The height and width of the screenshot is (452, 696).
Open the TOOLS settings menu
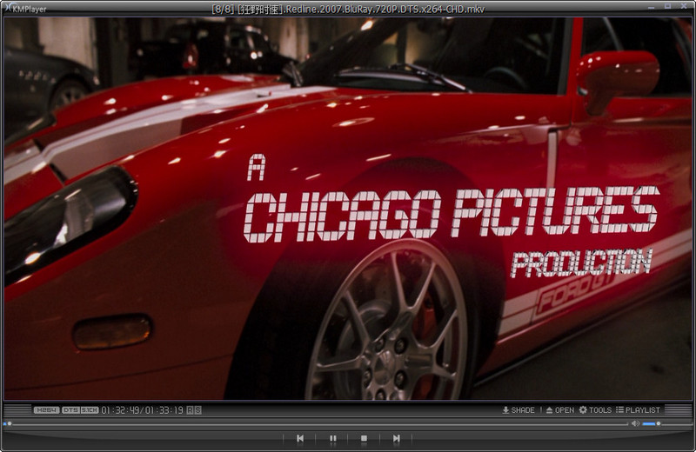click(595, 410)
